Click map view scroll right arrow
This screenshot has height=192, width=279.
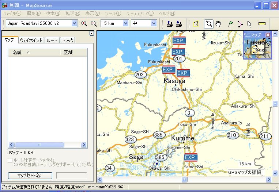tap(269, 180)
